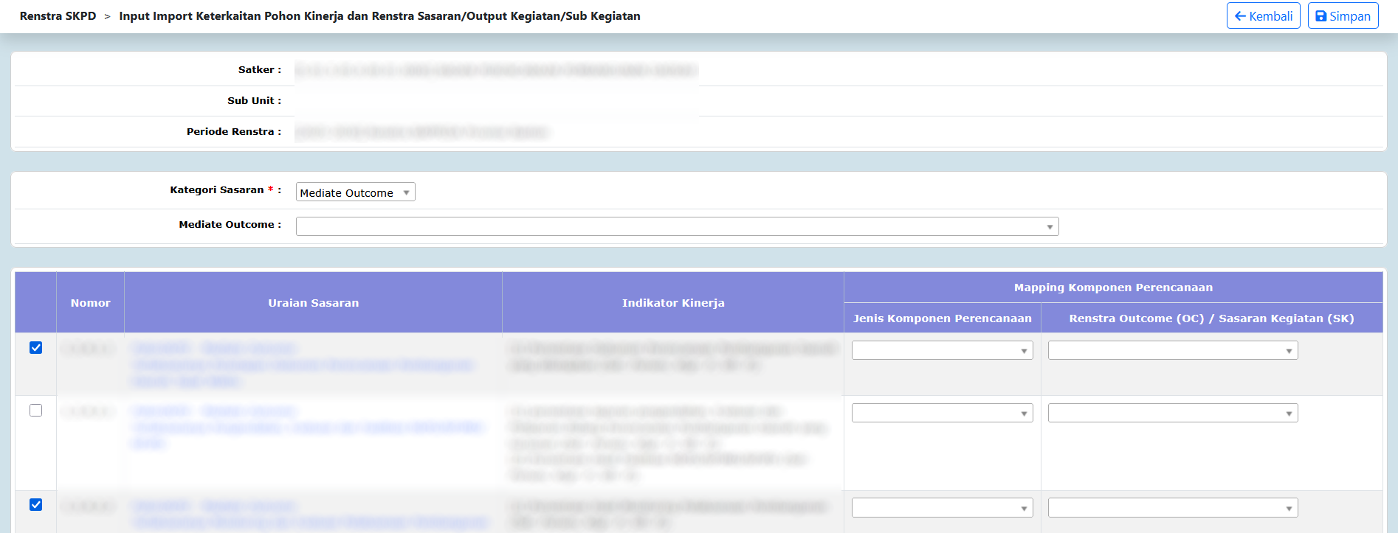Open first row Renstra Outcome dropdown
The width and height of the screenshot is (1398, 533).
coord(1172,350)
